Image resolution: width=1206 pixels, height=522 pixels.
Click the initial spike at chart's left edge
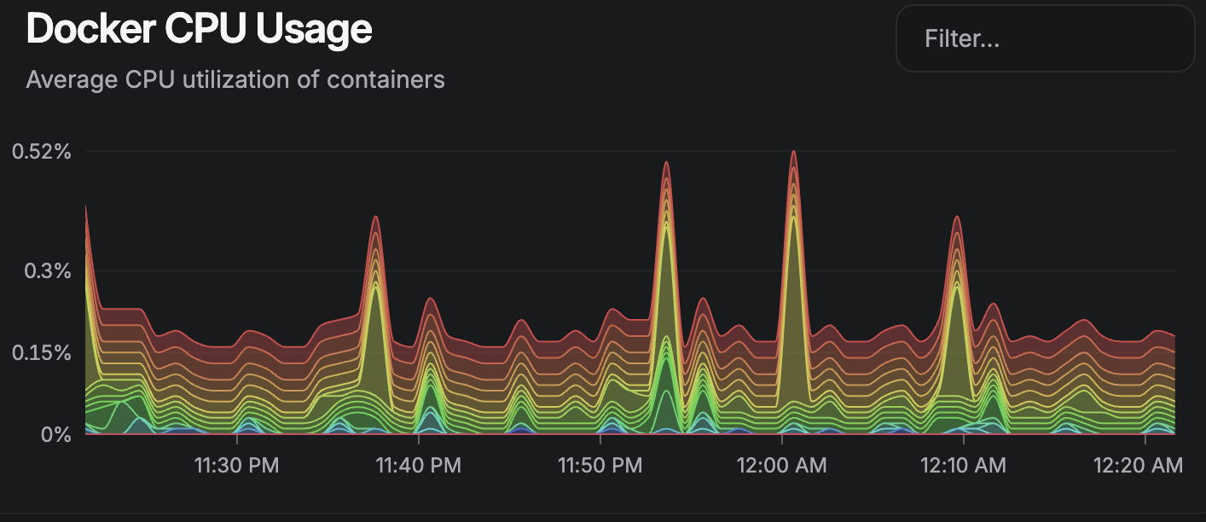[87, 207]
